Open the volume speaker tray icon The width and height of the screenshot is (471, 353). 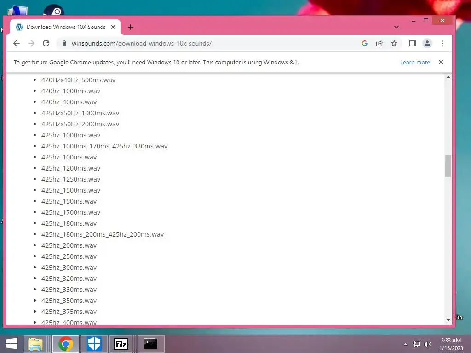point(427,344)
